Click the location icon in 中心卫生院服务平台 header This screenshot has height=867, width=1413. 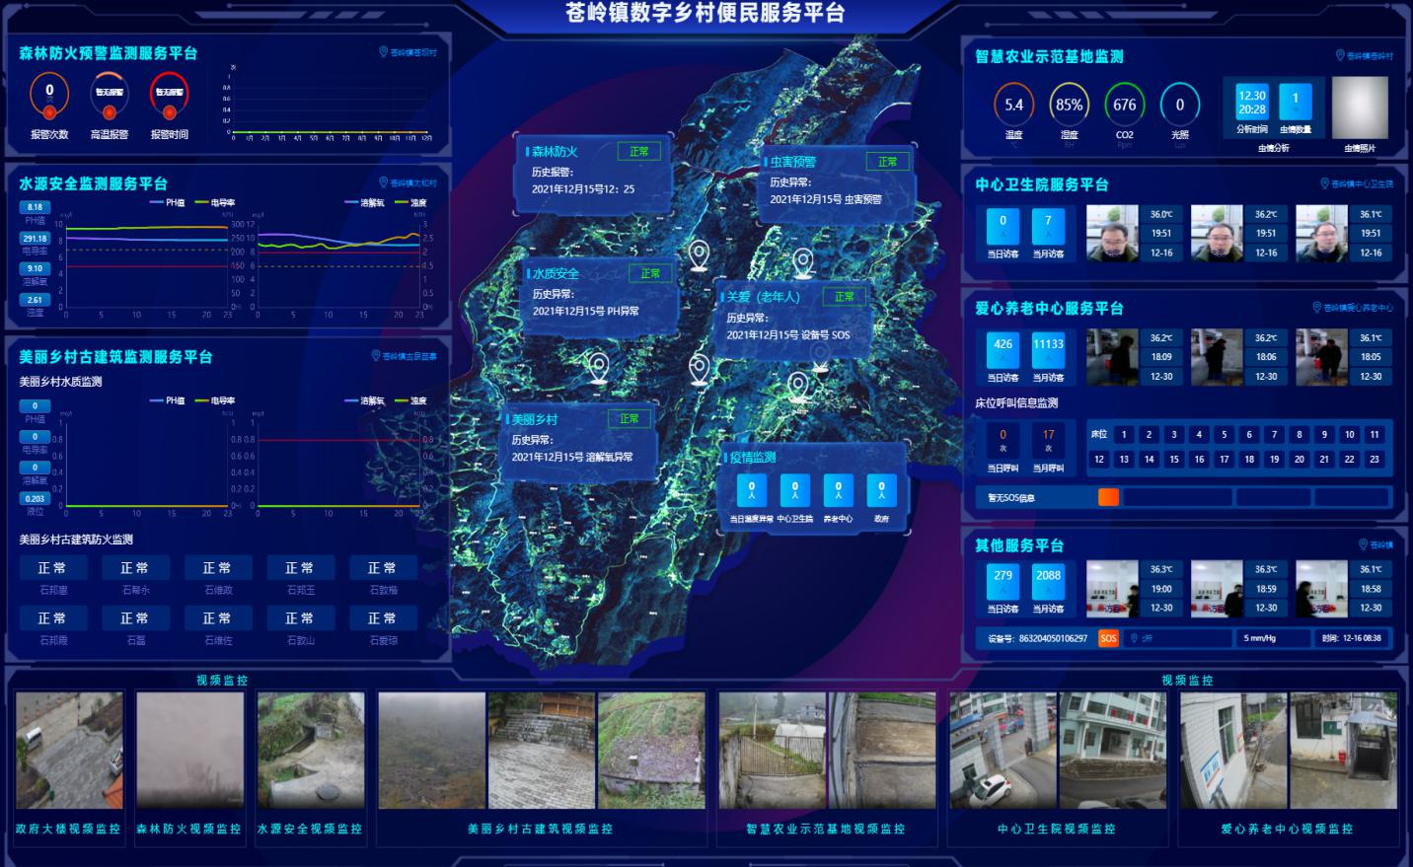1324,183
